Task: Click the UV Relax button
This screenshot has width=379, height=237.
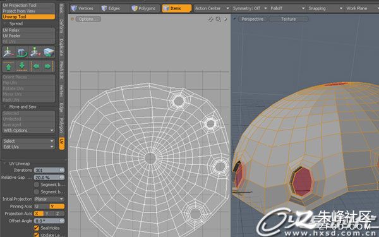Action: (x=28, y=30)
